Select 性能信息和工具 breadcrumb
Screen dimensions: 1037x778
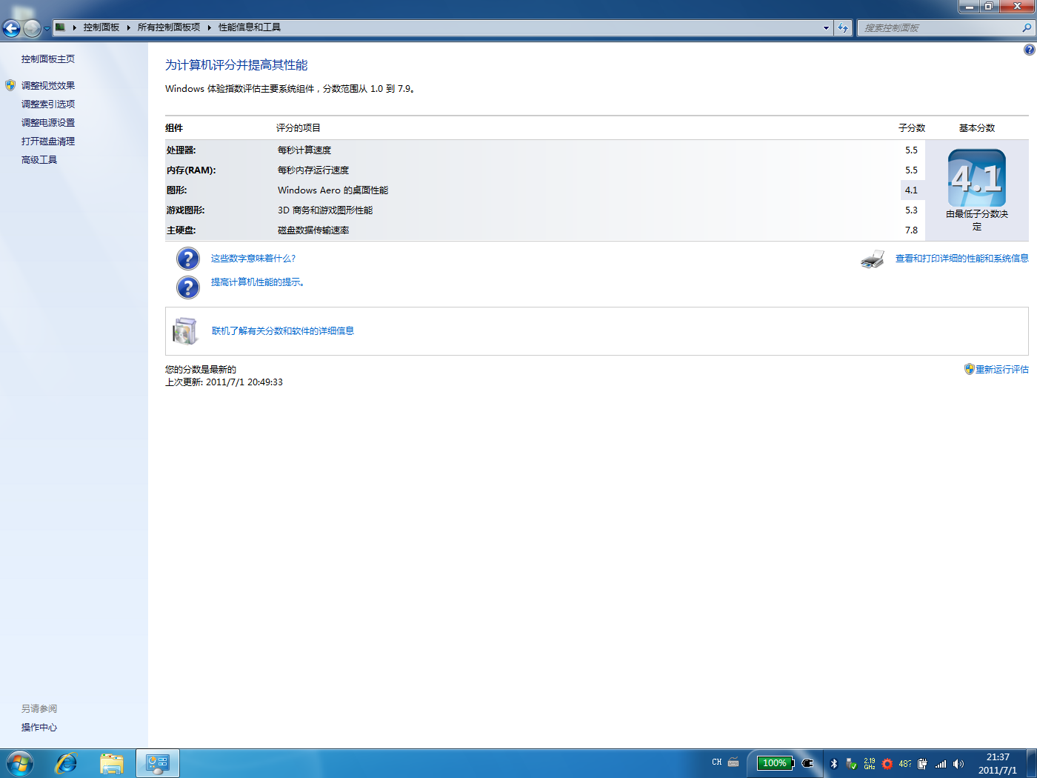pos(249,27)
